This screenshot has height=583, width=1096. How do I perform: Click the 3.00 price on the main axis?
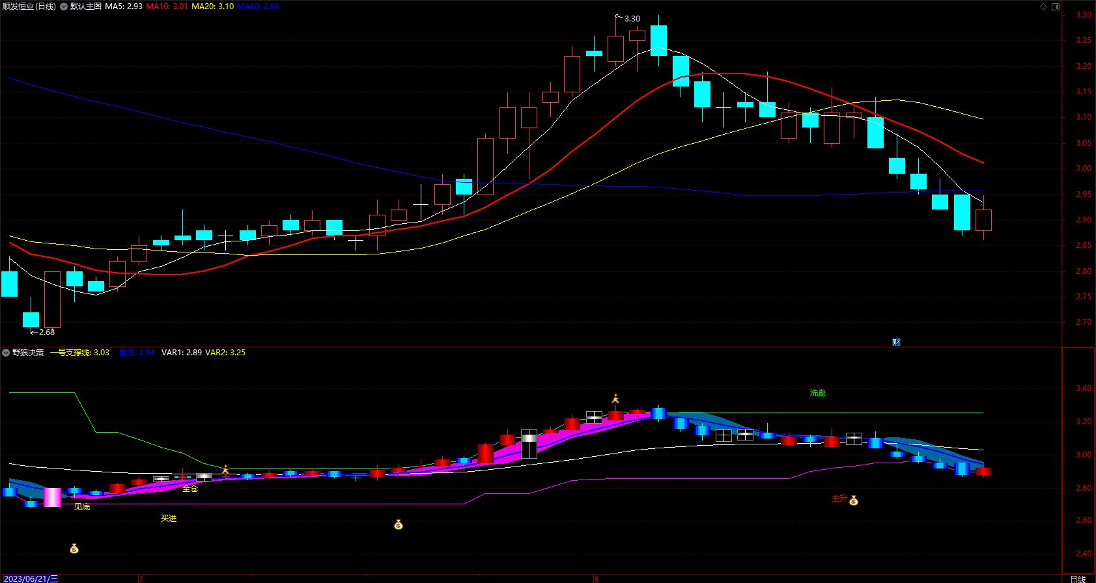(x=1084, y=169)
